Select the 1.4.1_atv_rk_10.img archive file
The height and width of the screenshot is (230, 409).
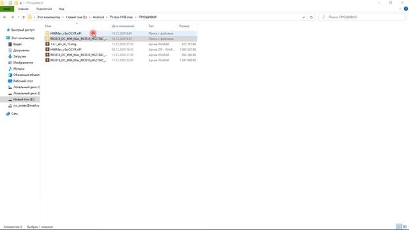click(121, 44)
